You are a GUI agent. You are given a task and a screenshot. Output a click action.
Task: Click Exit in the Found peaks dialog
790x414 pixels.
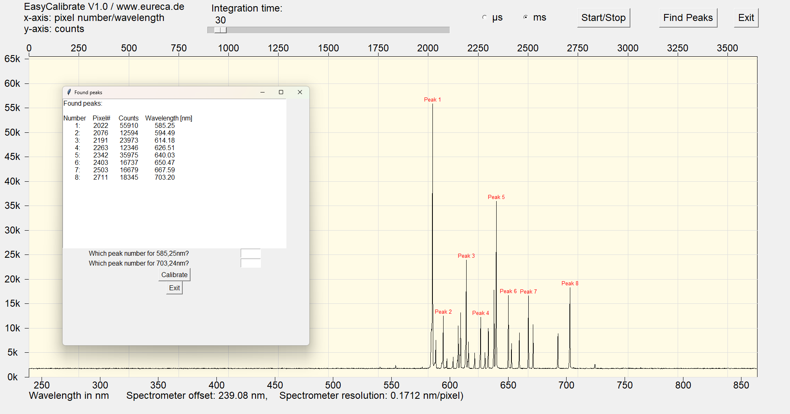click(174, 288)
